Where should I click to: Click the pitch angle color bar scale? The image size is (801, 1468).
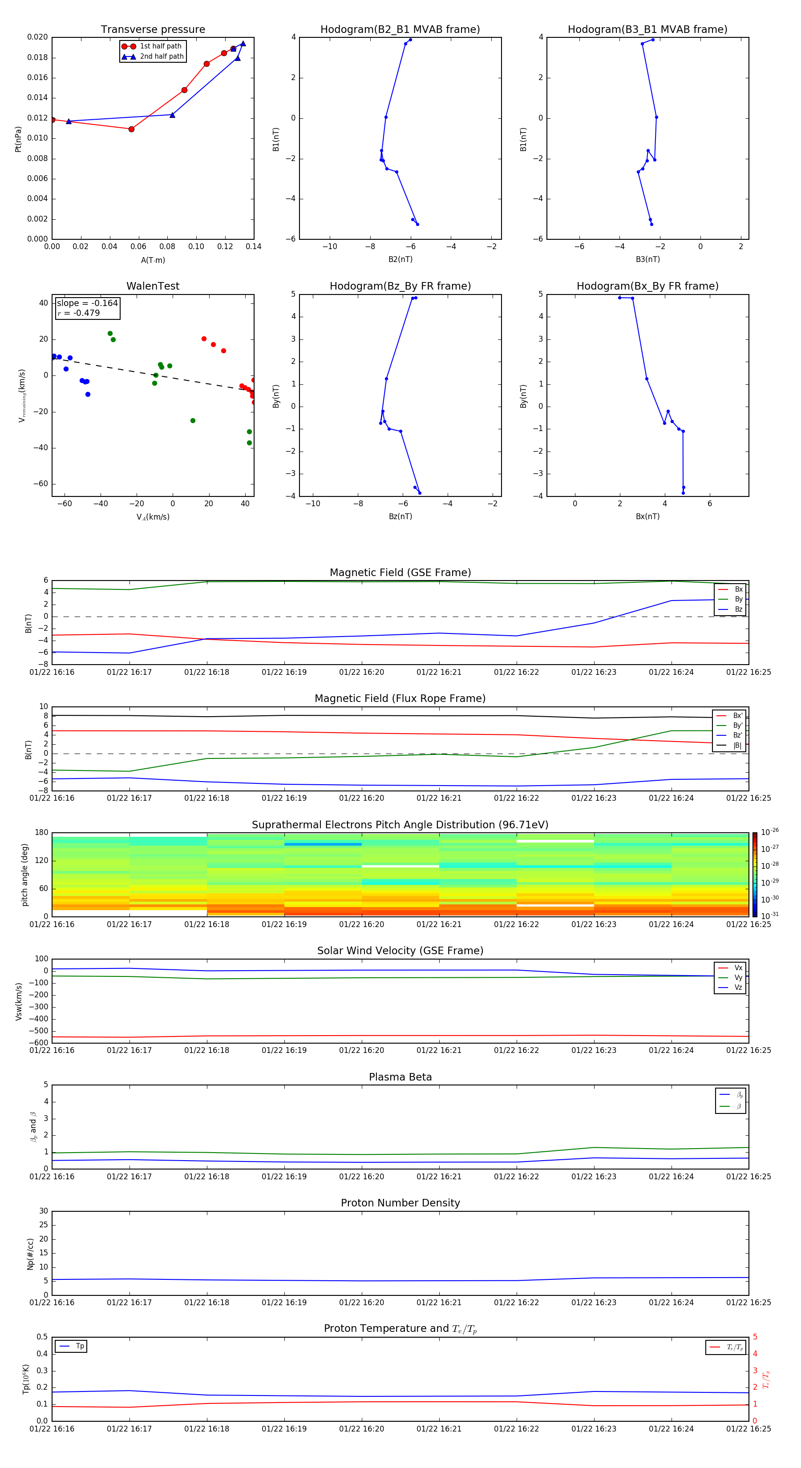tap(755, 874)
